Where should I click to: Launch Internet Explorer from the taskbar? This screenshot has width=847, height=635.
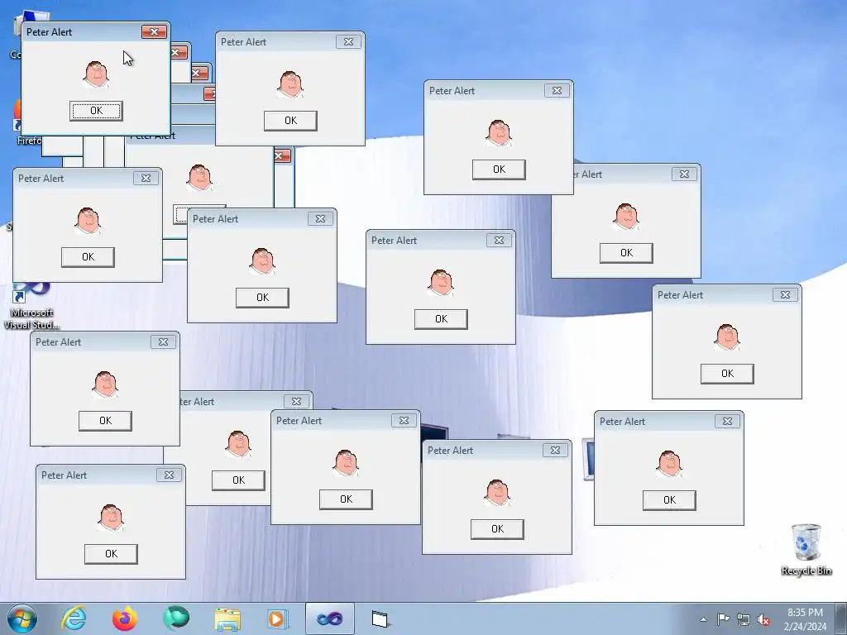click(x=74, y=618)
